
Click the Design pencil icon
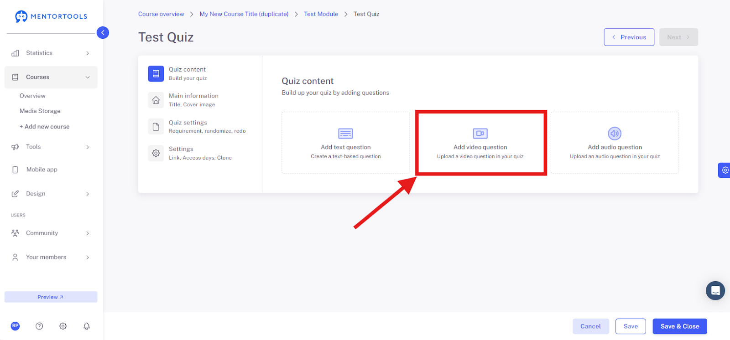click(x=15, y=194)
